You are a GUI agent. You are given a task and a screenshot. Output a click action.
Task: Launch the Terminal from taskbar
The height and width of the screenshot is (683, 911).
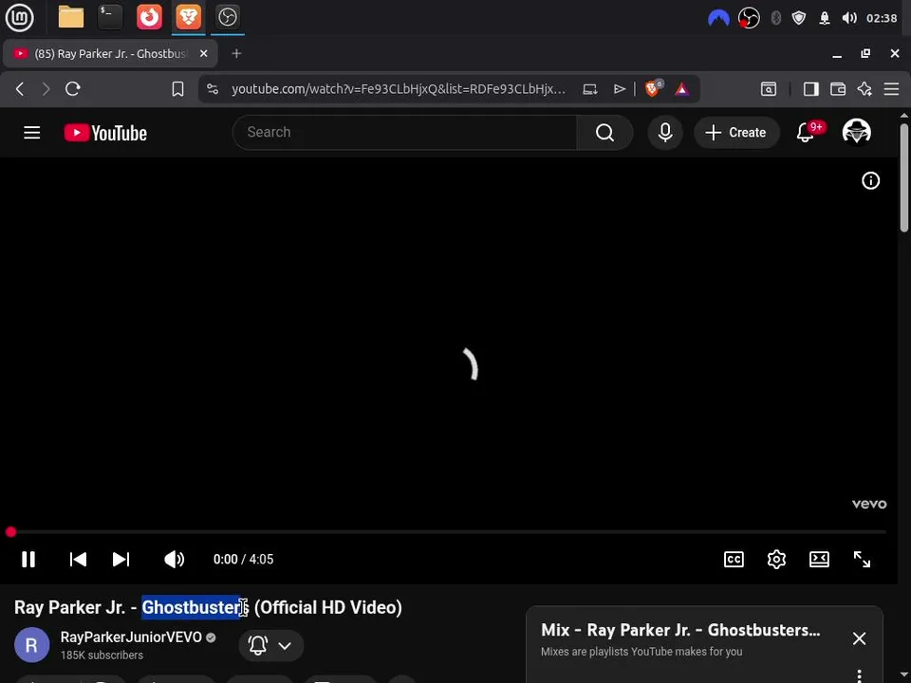tap(110, 17)
